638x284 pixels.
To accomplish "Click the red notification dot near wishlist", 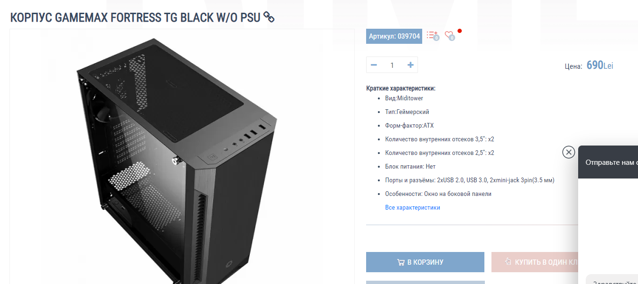I will (459, 31).
